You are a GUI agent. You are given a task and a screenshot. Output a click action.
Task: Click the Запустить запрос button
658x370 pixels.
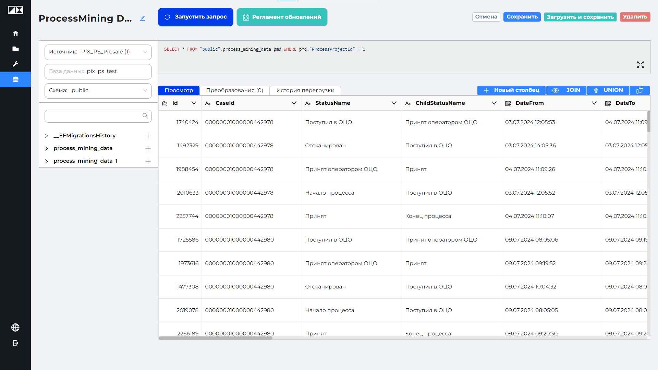pyautogui.click(x=195, y=17)
